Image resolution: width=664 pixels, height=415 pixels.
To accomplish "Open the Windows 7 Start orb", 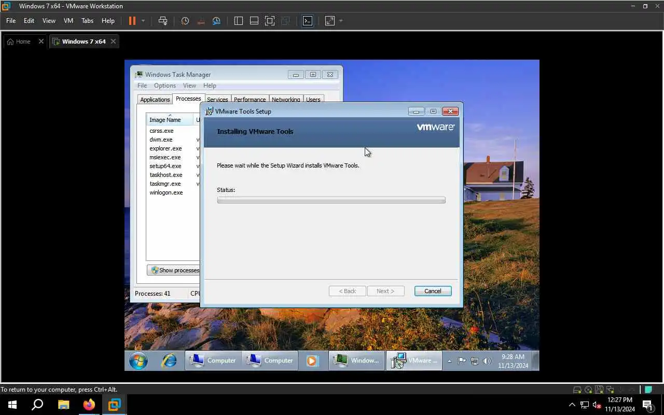I will [139, 361].
